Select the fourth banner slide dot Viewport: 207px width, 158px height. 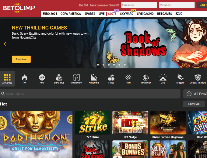tap(114, 65)
